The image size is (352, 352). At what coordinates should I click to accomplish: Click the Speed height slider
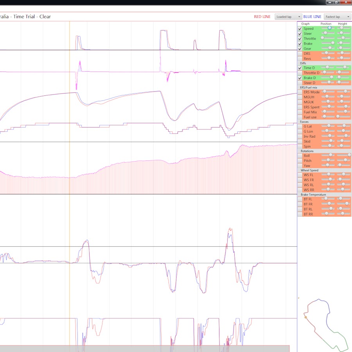(344, 28)
